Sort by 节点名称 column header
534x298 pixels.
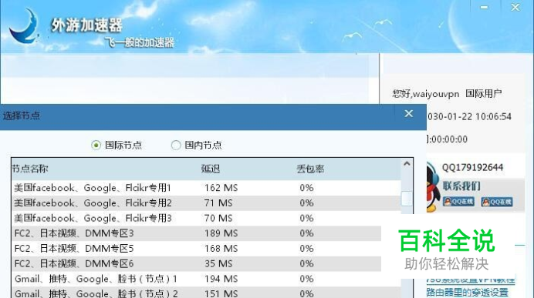pos(30,169)
